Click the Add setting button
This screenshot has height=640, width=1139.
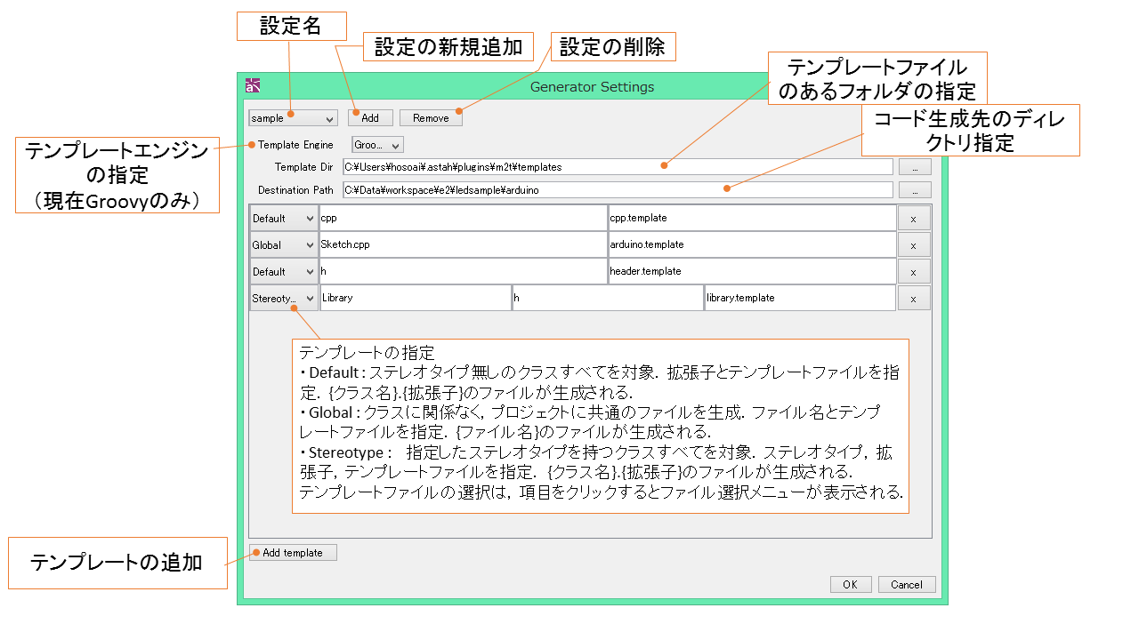tap(370, 117)
